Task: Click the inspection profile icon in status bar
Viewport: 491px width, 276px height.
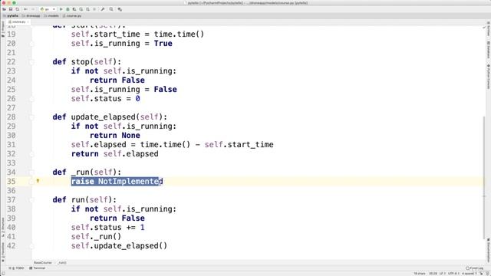Action: coord(488,274)
